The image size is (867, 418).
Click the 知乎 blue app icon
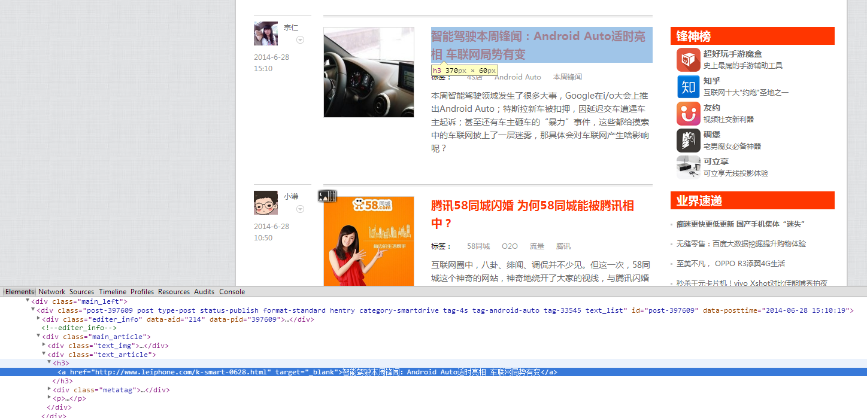coord(688,87)
